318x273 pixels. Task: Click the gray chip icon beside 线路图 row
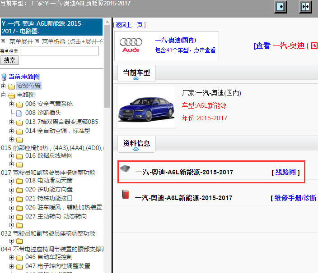coord(125,168)
